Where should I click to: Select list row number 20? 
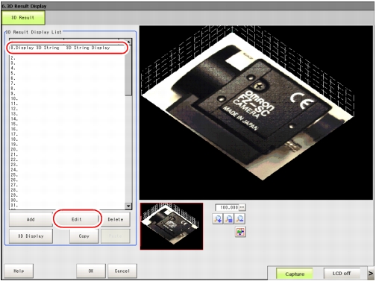pos(67,149)
